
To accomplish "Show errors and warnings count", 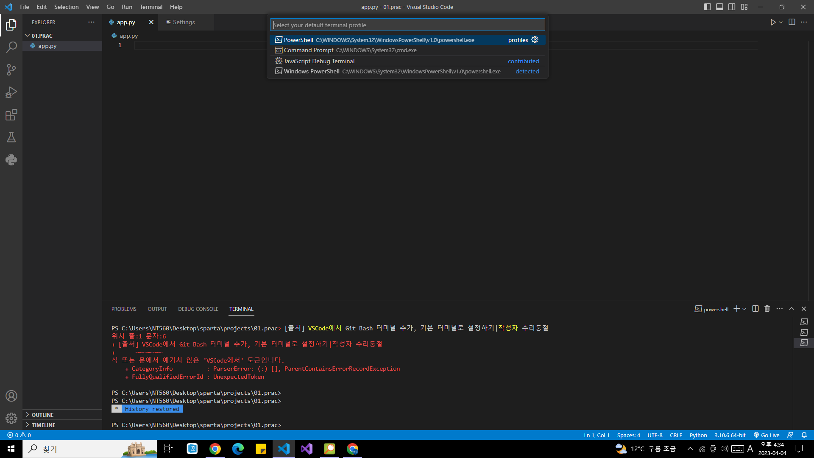I will (19, 435).
